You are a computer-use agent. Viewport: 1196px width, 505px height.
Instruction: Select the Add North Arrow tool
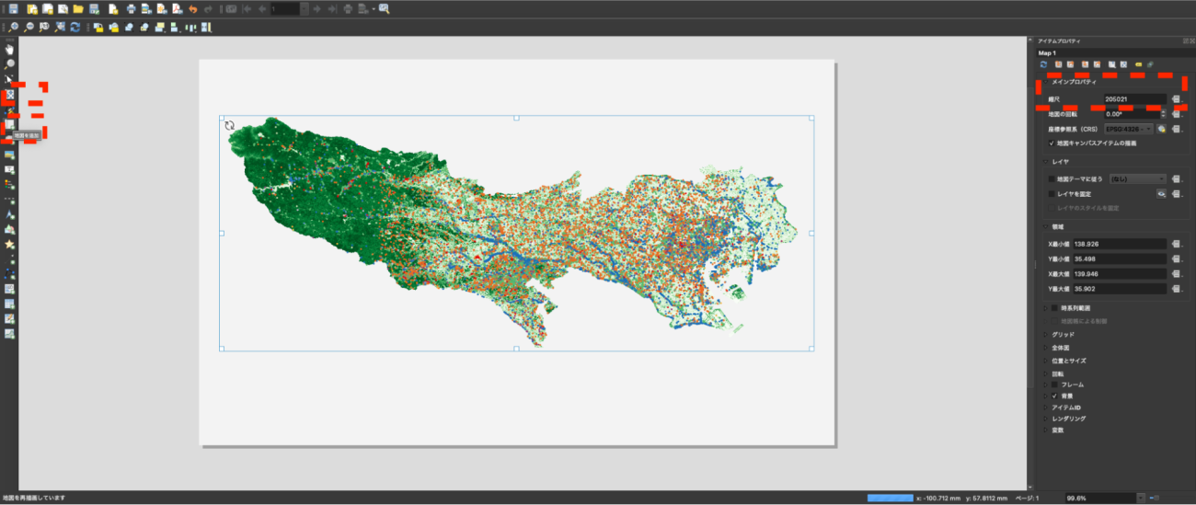tap(10, 213)
